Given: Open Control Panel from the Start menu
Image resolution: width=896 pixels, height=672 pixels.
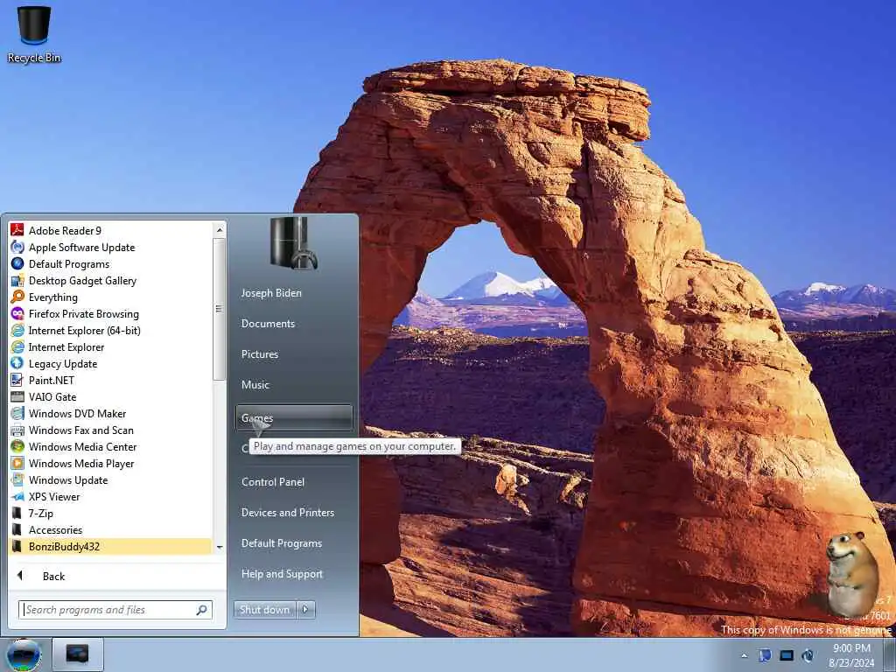Looking at the screenshot, I should click(x=273, y=482).
